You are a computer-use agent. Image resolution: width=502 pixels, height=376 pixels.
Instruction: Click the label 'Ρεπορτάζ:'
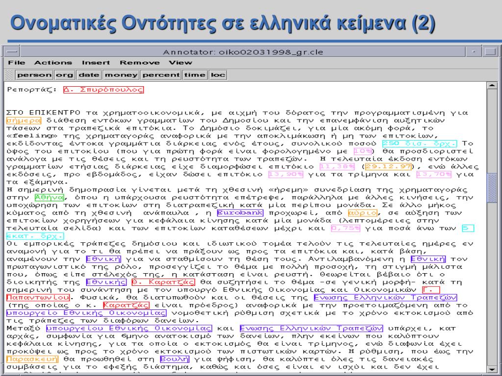[x=32, y=90]
